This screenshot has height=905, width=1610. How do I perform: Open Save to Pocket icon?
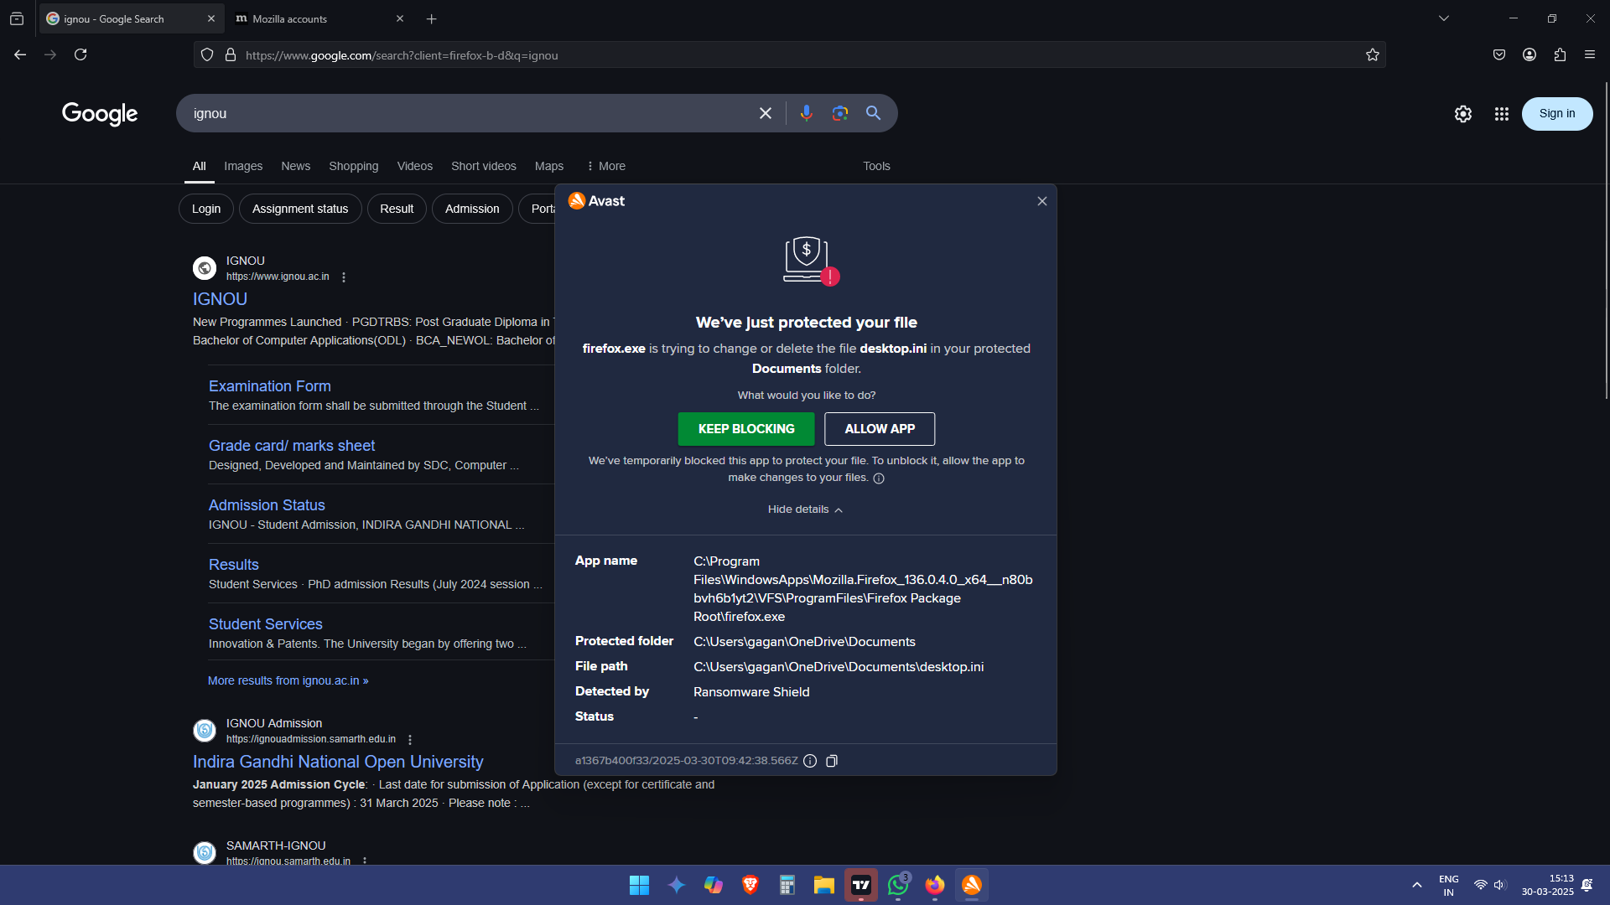coord(1499,54)
